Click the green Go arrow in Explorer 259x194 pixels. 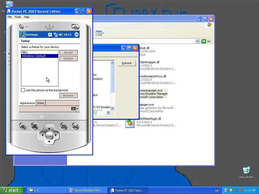pyautogui.click(x=204, y=41)
